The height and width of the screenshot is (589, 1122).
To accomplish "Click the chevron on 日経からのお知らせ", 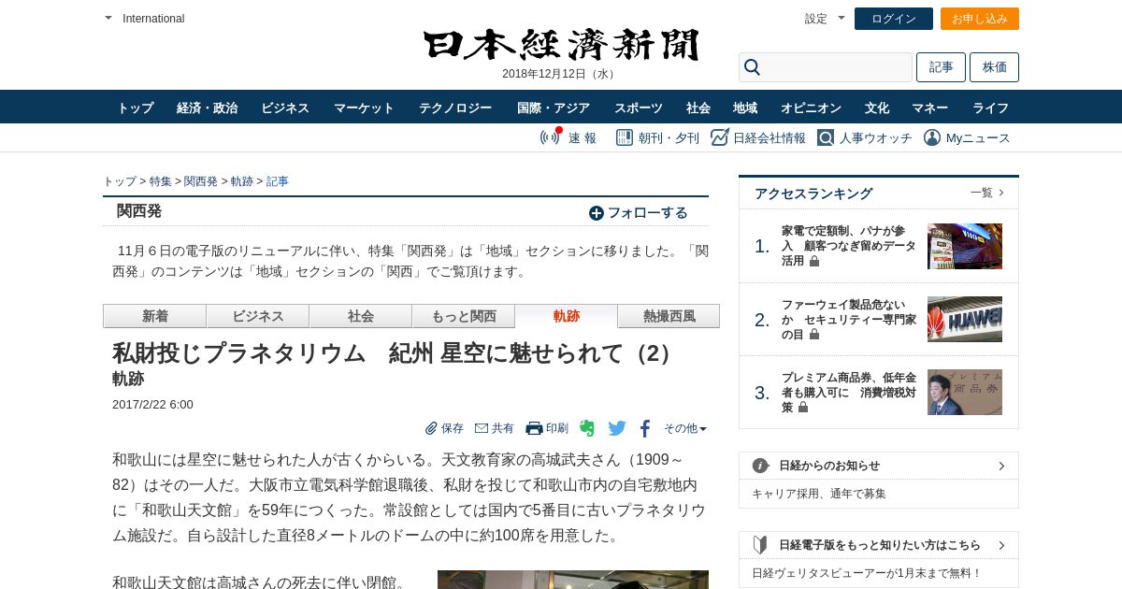I will coord(1001,466).
